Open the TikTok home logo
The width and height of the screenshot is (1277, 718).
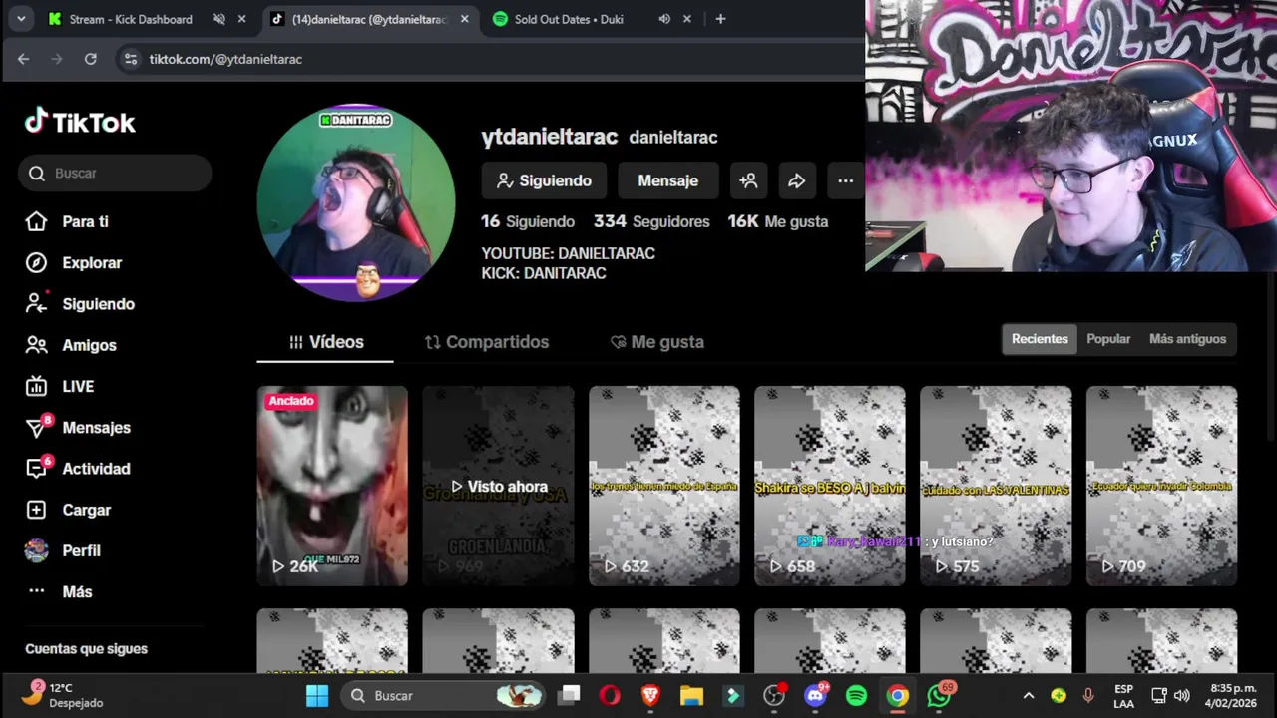click(x=80, y=122)
